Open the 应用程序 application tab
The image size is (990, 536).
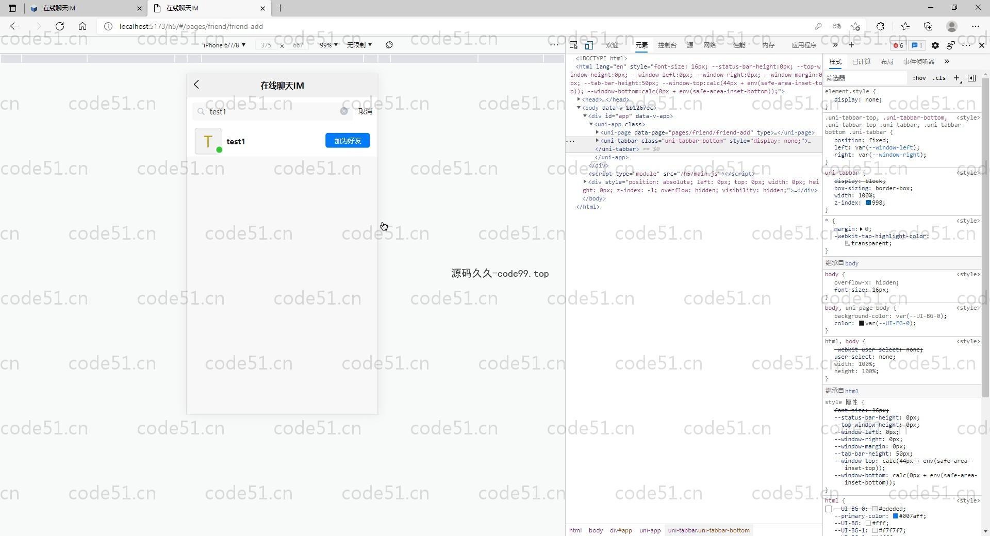click(x=804, y=45)
